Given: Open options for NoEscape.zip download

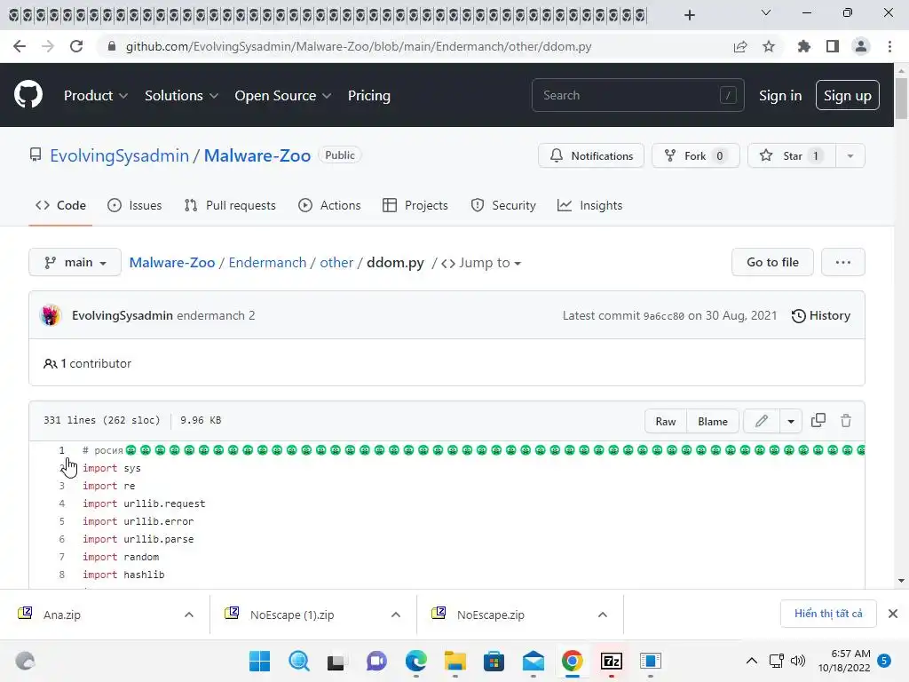Looking at the screenshot, I should [603, 615].
